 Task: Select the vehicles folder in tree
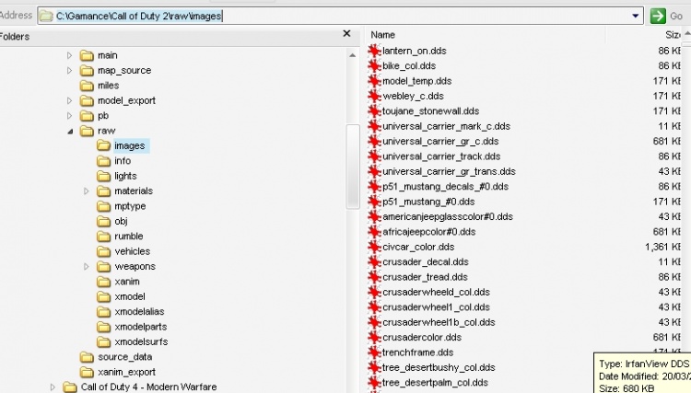[132, 251]
